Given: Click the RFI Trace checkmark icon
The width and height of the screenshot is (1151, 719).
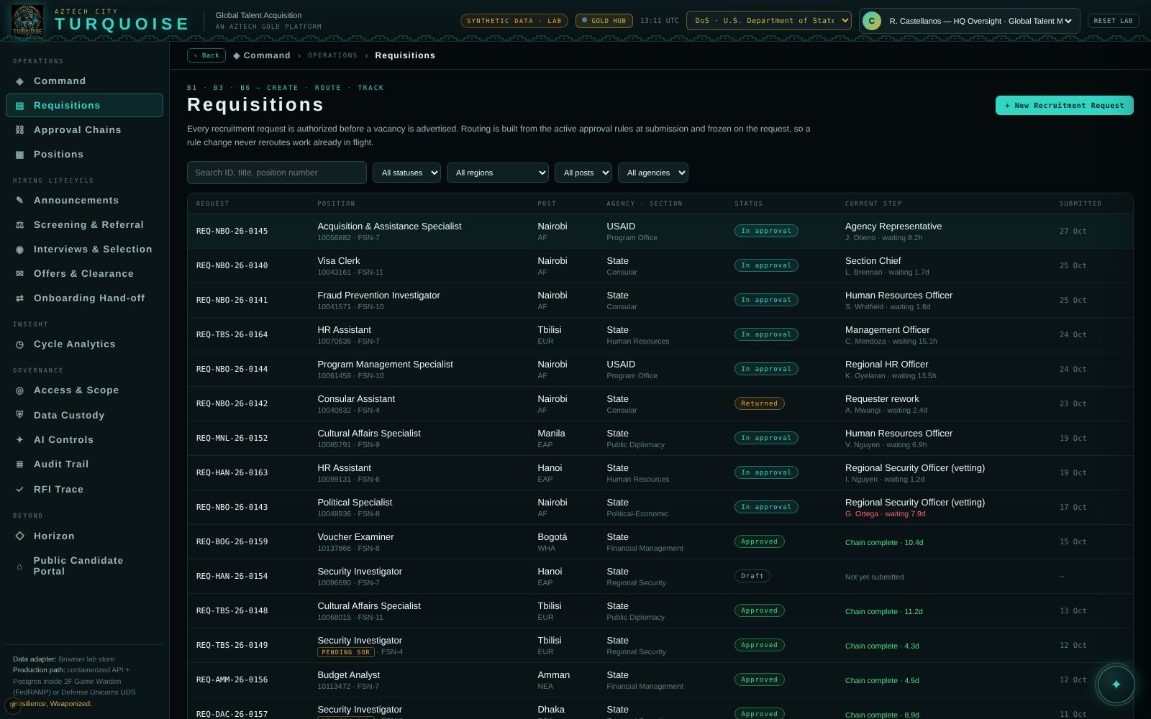Looking at the screenshot, I should click(19, 490).
